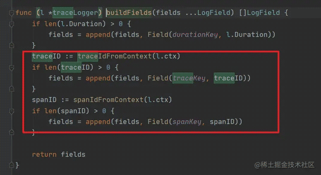Select the spanKey constant
Viewport: 321px width, 175px height.
[187, 122]
